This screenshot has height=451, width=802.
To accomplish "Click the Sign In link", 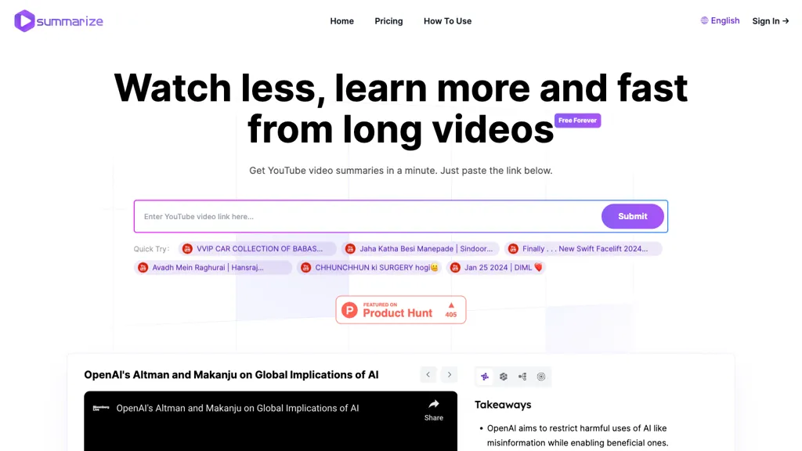I will 770,21.
